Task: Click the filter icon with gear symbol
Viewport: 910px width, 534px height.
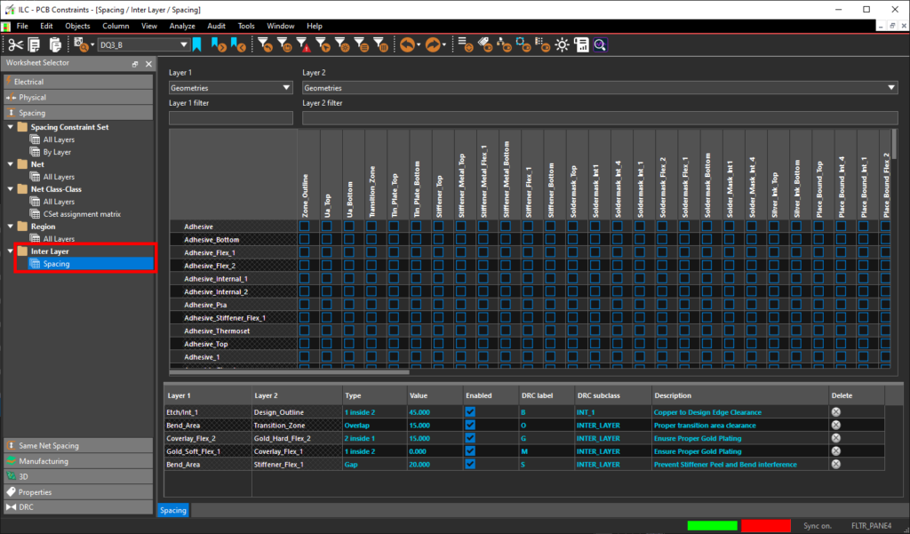Action: tap(341, 44)
